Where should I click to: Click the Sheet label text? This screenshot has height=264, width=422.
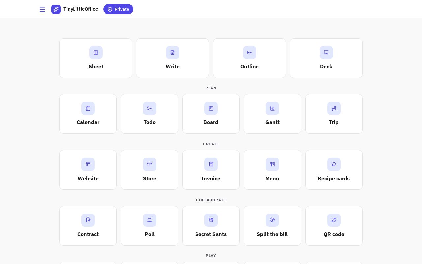pos(96,67)
